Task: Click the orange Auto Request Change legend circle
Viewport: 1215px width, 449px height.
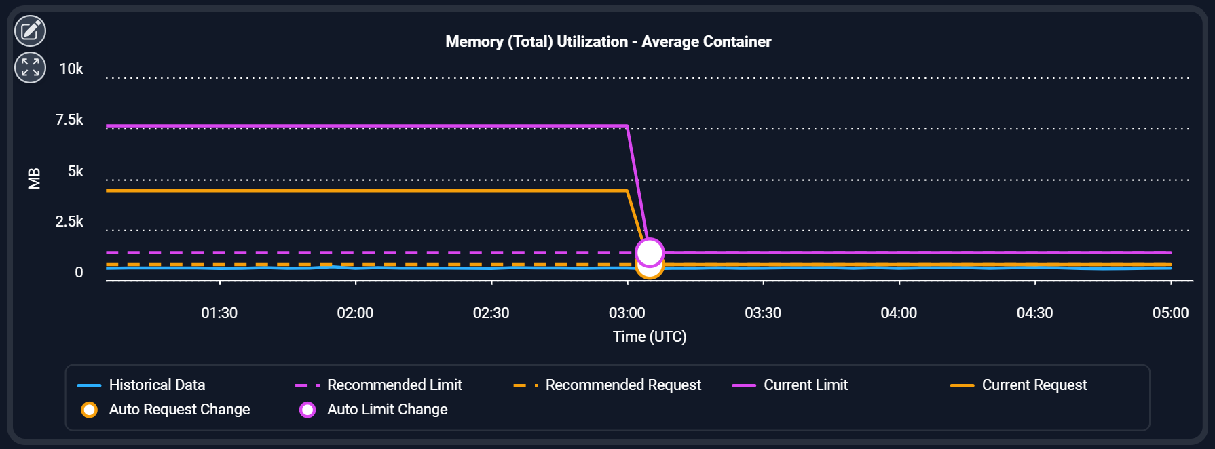Action: [x=90, y=410]
